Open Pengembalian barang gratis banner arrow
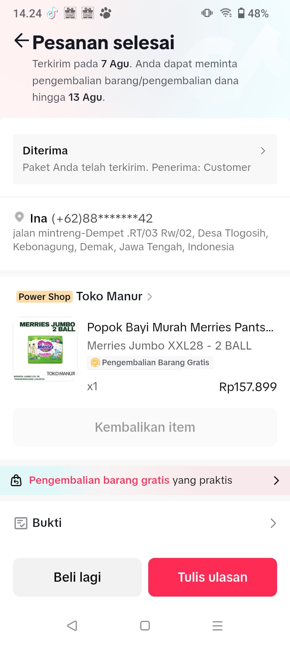290x645 pixels. pos(276,480)
